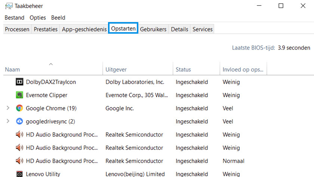Expand the googledrivesync (2) group
Viewport: 314px width, 177px height.
[8, 121]
